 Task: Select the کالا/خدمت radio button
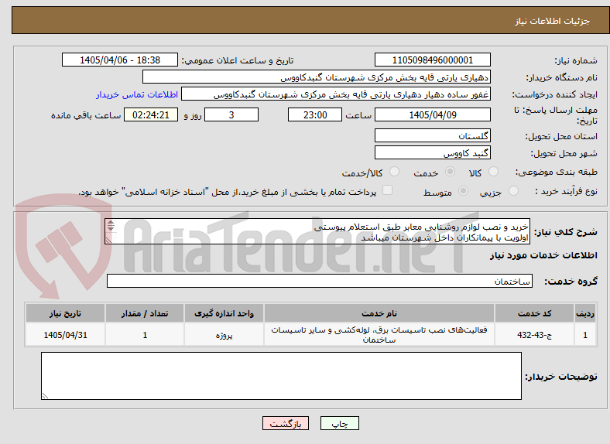point(395,172)
